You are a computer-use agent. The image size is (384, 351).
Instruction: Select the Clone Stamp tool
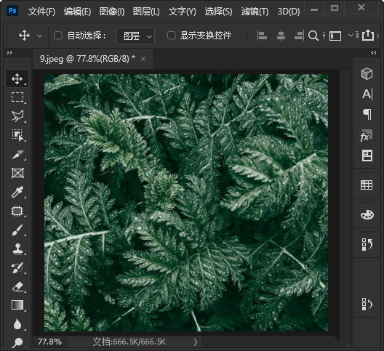coord(17,249)
